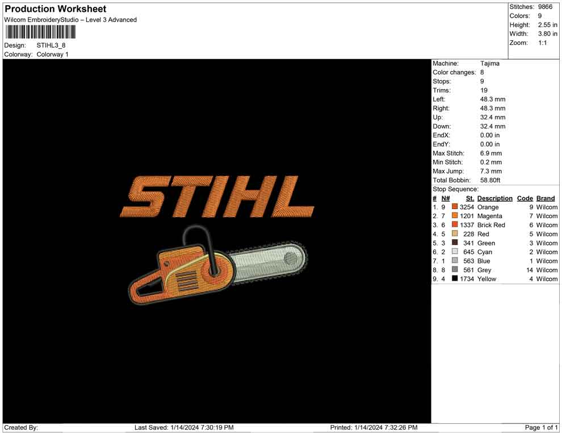Select the Orange color swatch in stop sequence

click(455, 207)
